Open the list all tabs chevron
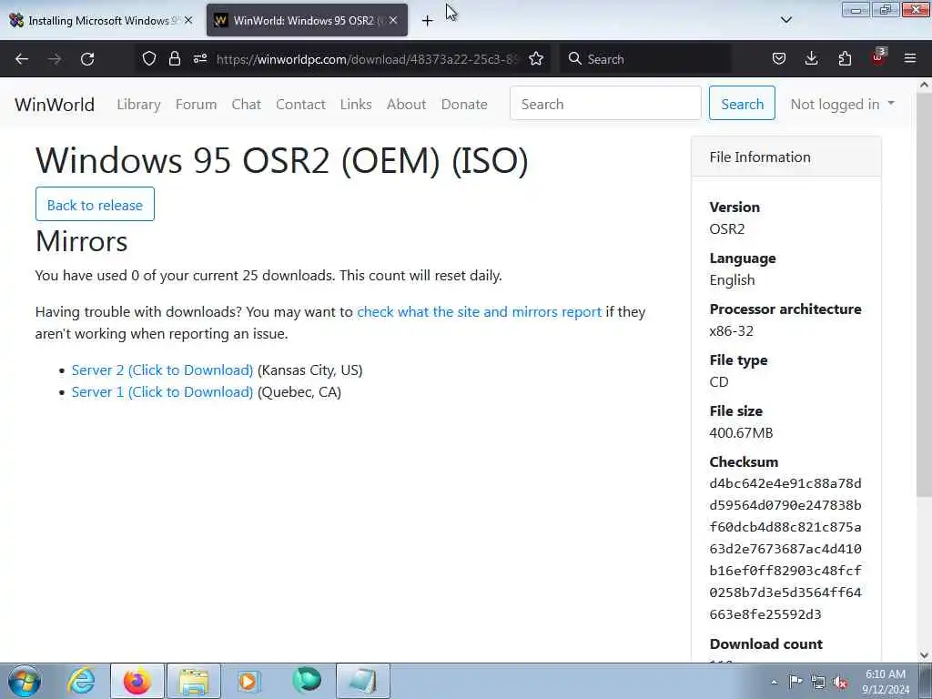The width and height of the screenshot is (932, 699). pos(786,20)
